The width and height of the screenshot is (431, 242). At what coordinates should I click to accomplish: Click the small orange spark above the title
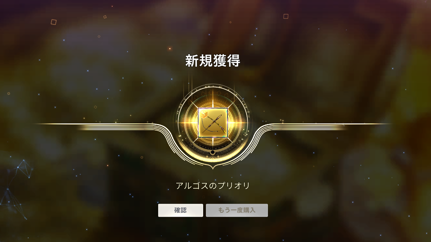pos(170,49)
